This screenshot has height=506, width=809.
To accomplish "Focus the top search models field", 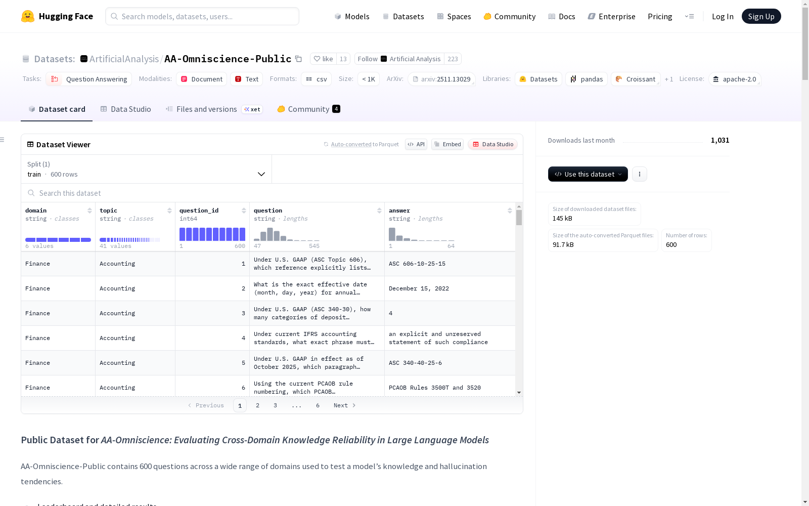I will [x=202, y=16].
